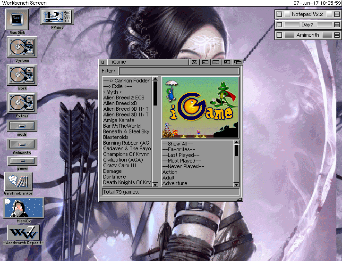342x261 pixels.
Task: Click the Amimonth window title bar
Action: [x=308, y=35]
